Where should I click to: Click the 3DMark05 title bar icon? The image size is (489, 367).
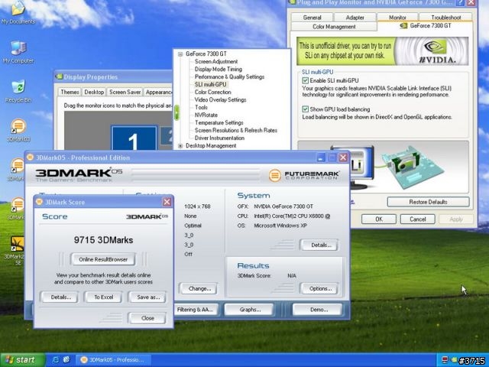[x=31, y=158]
